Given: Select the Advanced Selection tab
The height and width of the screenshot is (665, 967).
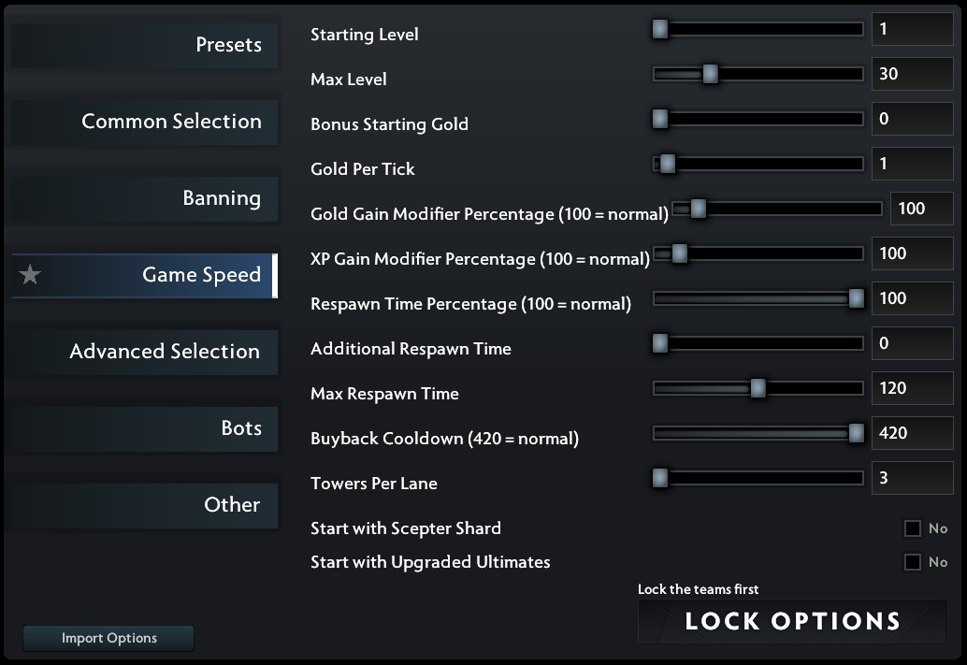Looking at the screenshot, I should [x=144, y=352].
